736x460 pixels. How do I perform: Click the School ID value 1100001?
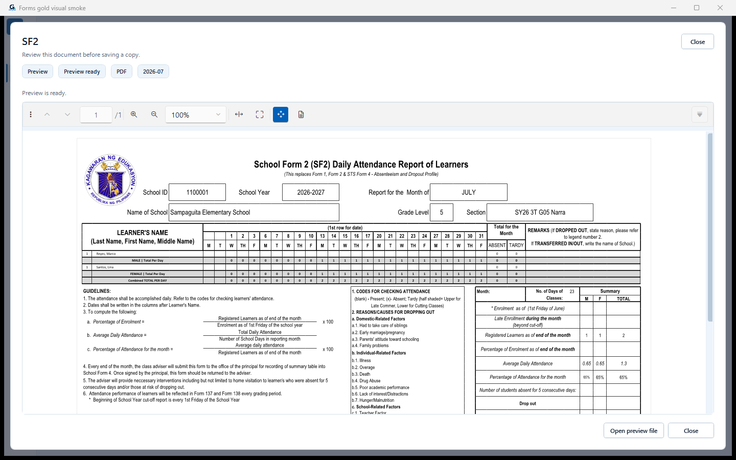(x=197, y=192)
